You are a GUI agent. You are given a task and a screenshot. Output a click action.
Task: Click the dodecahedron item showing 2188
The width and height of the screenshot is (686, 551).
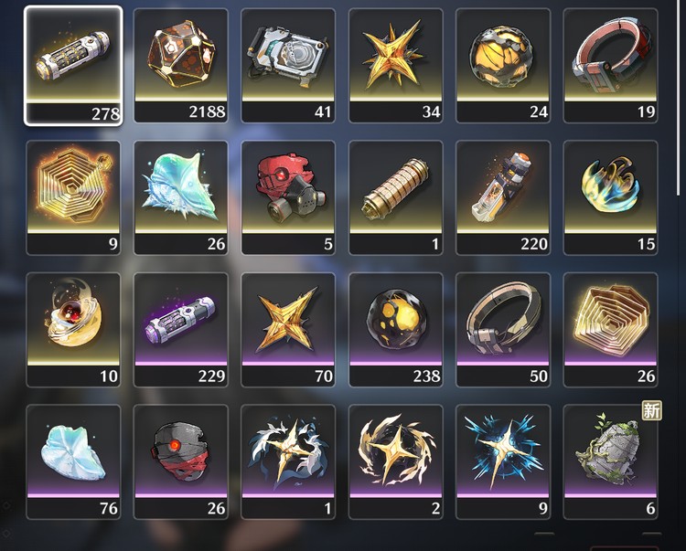[x=181, y=66]
